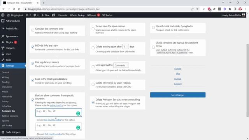Open the Donate link
This screenshot has height=140, width=249.
tap(178, 68)
